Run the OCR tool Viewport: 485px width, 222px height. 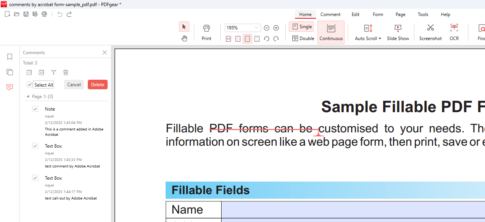[454, 32]
